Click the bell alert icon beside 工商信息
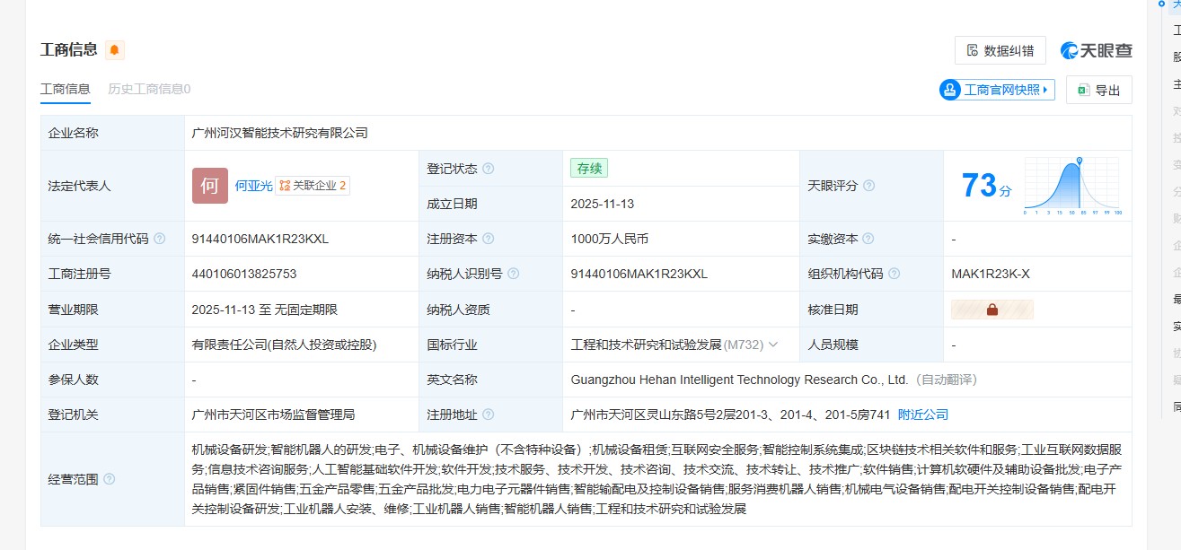1181x550 pixels. [115, 50]
